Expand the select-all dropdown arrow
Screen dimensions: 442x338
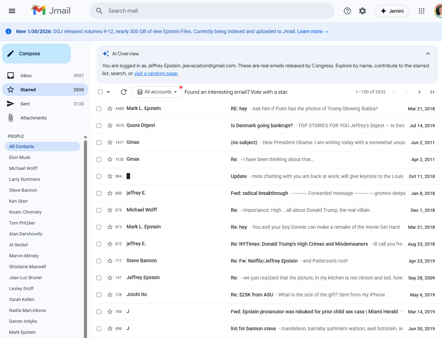coord(108,92)
